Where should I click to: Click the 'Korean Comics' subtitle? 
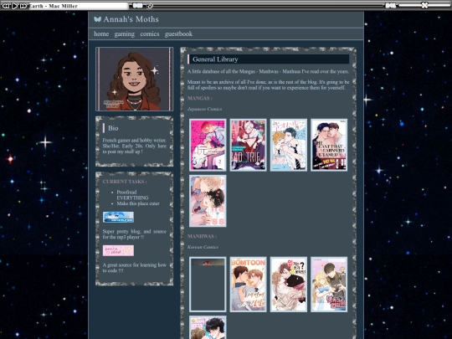(x=203, y=247)
